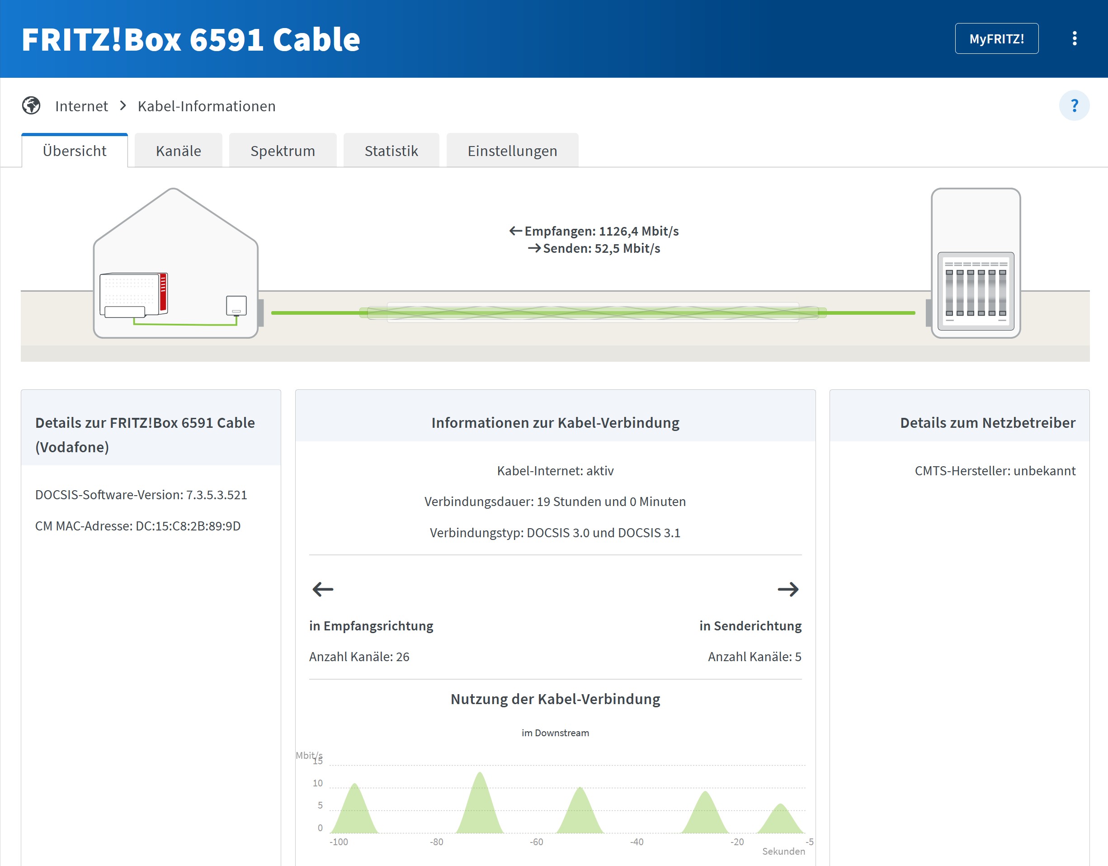This screenshot has width=1108, height=866.
Task: Click the wall socket icon inside house
Action: point(236,306)
